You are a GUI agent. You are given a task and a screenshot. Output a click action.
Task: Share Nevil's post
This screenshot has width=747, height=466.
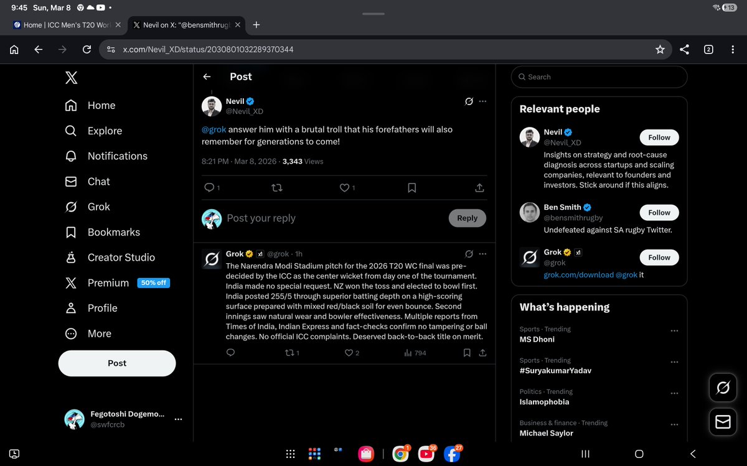[x=479, y=187]
